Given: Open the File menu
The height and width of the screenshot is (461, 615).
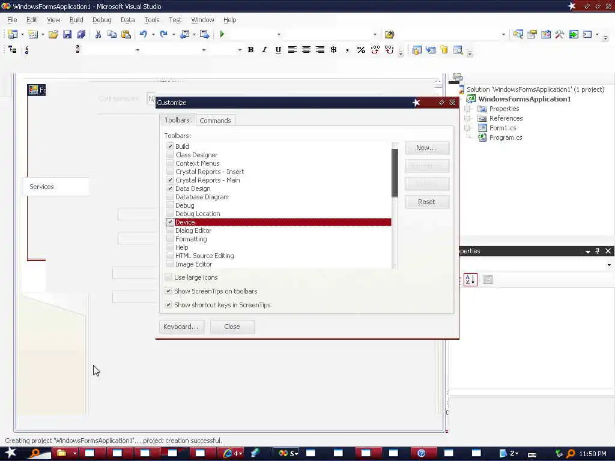Looking at the screenshot, I should [x=12, y=20].
